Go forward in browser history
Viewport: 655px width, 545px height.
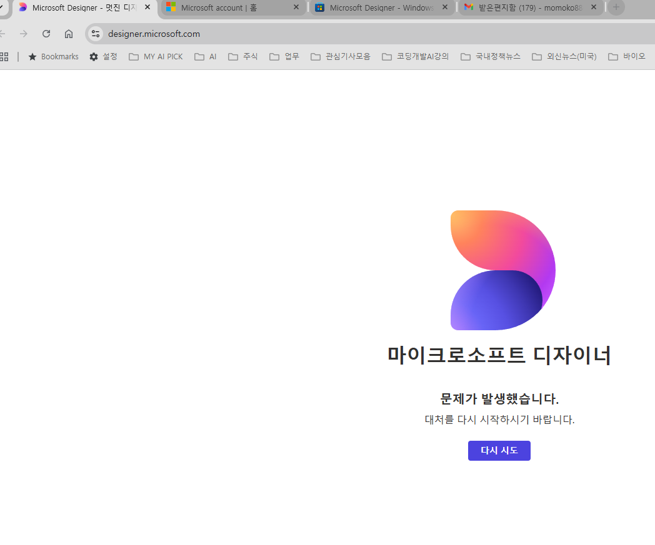[x=23, y=34]
